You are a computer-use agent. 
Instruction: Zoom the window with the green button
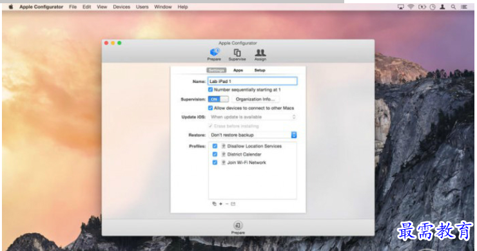[119, 43]
